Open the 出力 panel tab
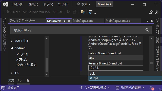 pos(11,80)
